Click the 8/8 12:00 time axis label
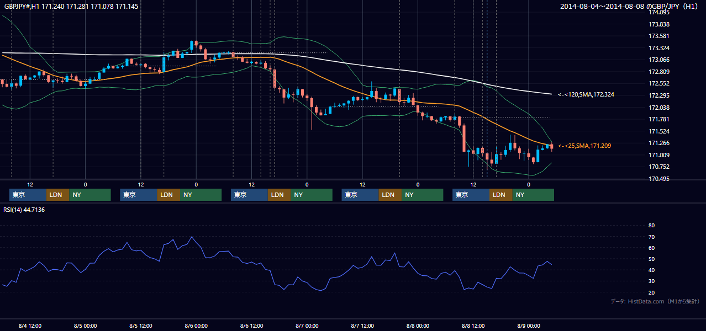This screenshot has width=706, height=331. 473,325
